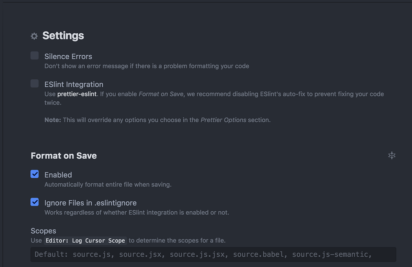The height and width of the screenshot is (267, 412).
Task: Click the collapse section icon beside Format on Save
Action: click(392, 156)
